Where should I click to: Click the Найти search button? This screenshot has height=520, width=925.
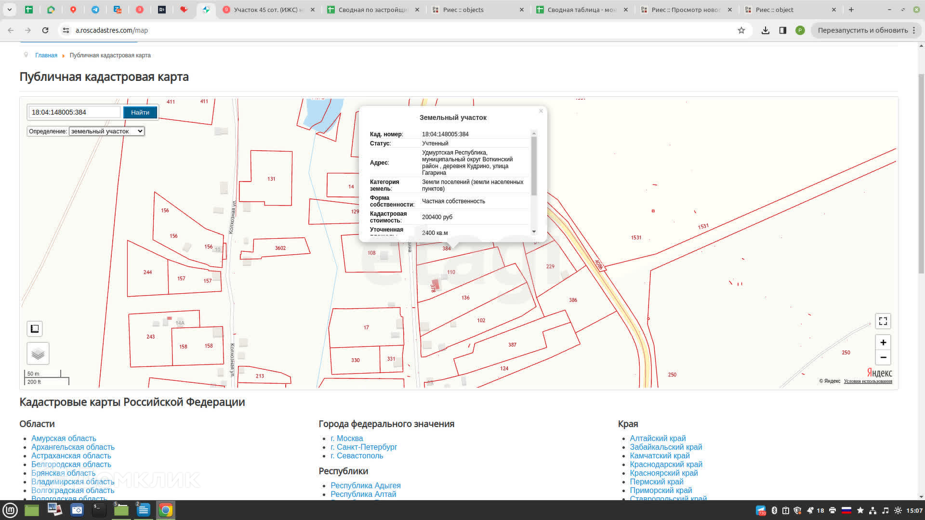click(140, 112)
